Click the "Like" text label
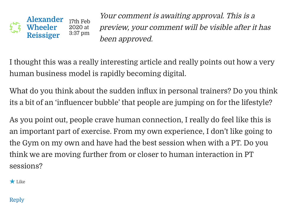The image size is (289, 205). [21, 182]
